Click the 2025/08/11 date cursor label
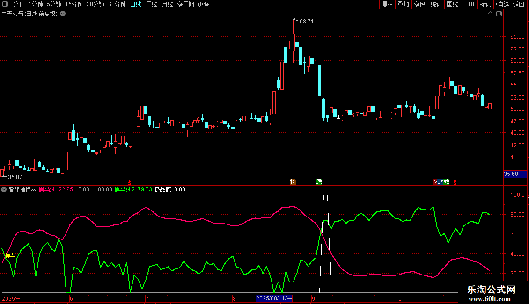The width and height of the screenshot is (529, 304). 274,298
